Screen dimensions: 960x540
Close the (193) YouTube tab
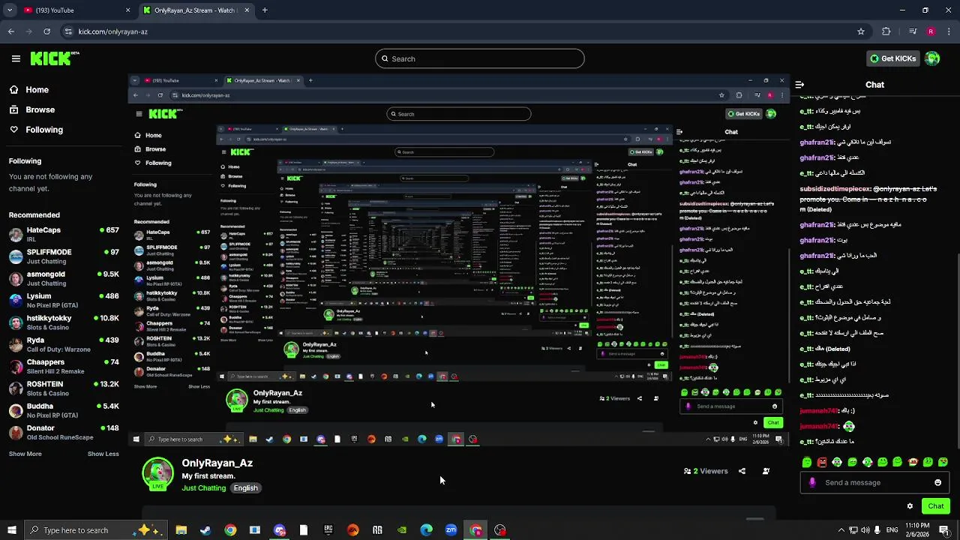(127, 10)
